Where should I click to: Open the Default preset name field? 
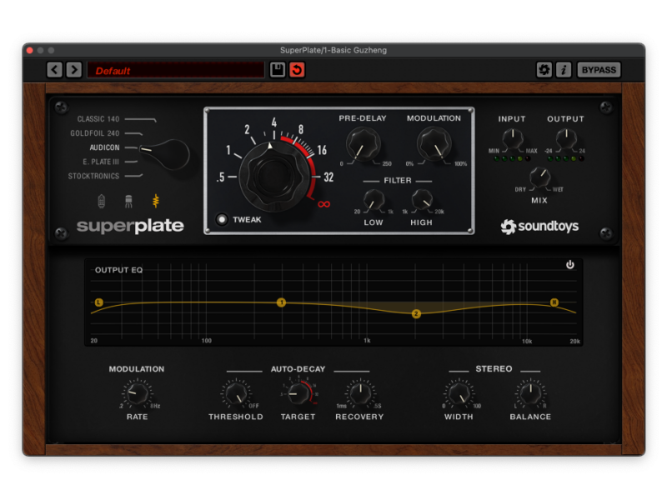pos(176,70)
